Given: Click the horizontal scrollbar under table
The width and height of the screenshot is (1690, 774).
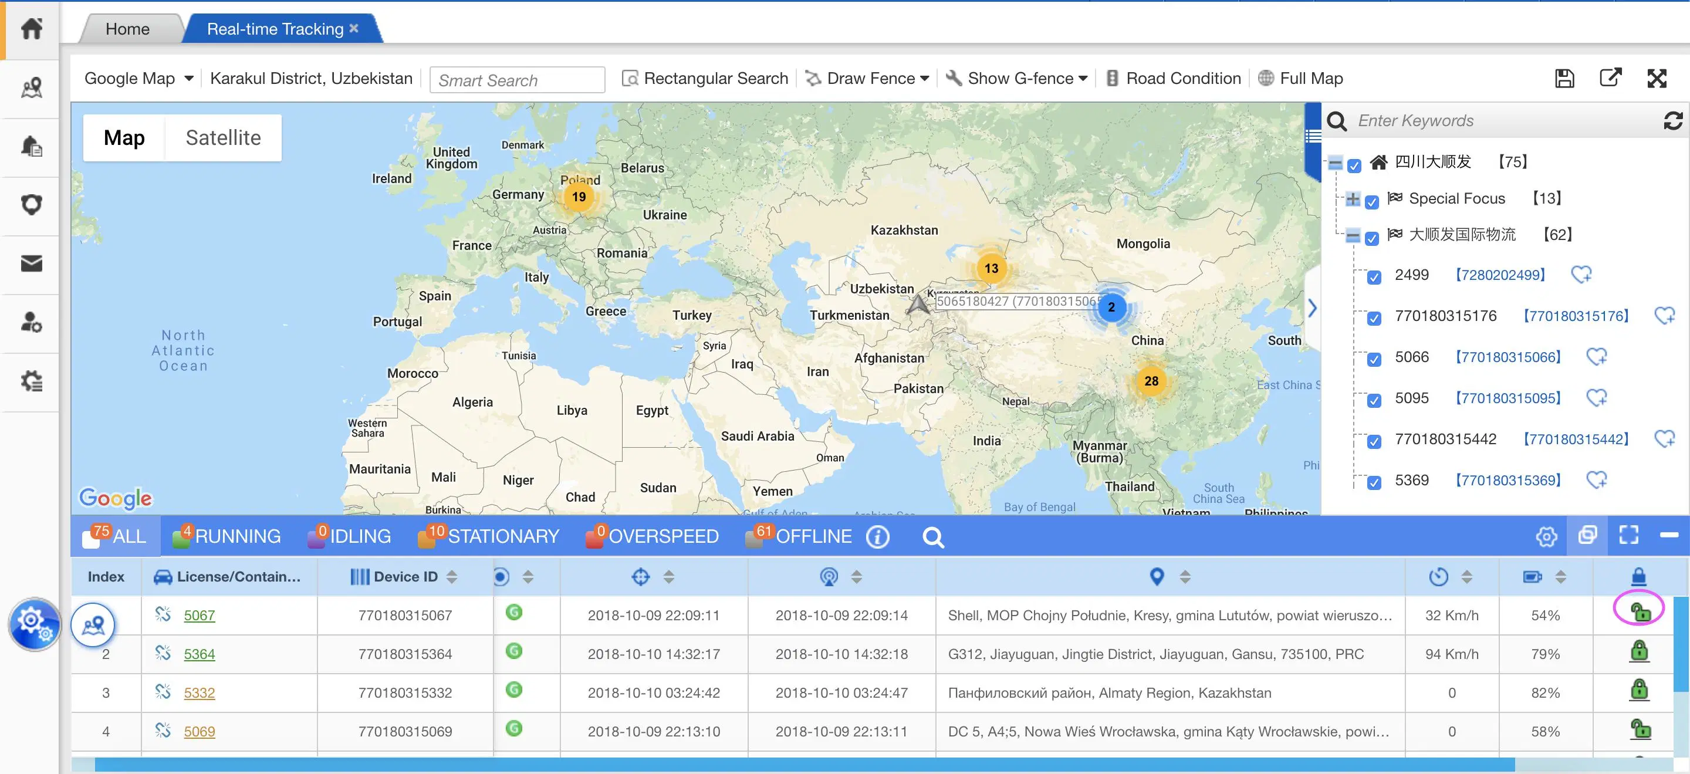Looking at the screenshot, I should pos(805,764).
